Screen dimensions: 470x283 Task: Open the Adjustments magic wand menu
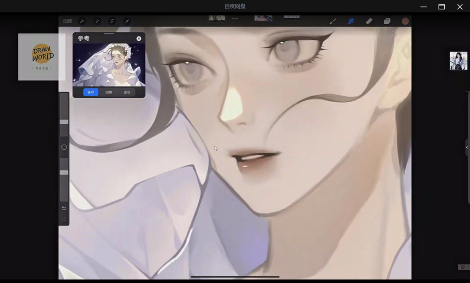point(97,21)
